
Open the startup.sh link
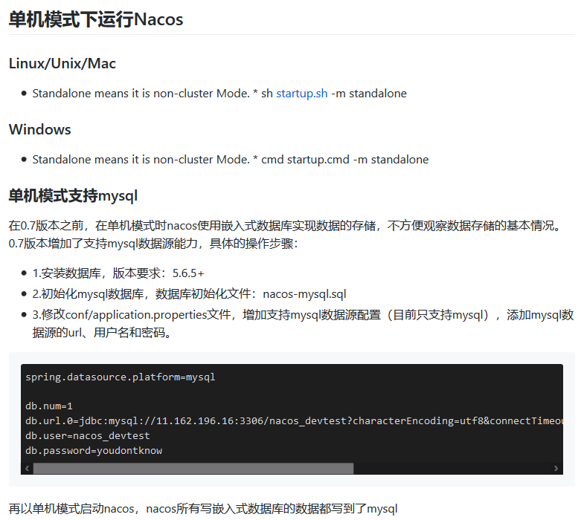(x=302, y=94)
